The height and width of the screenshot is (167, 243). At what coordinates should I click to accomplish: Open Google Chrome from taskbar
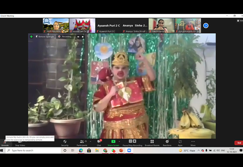pyautogui.click(x=105, y=150)
